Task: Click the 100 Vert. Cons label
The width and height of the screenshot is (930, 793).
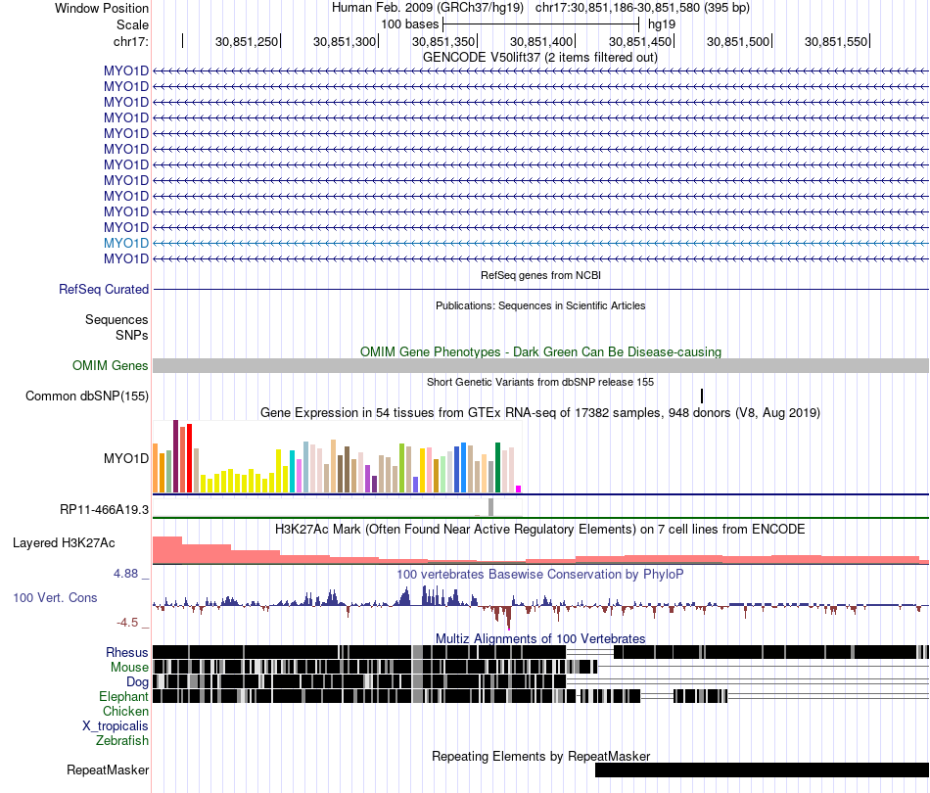Action: click(x=55, y=598)
